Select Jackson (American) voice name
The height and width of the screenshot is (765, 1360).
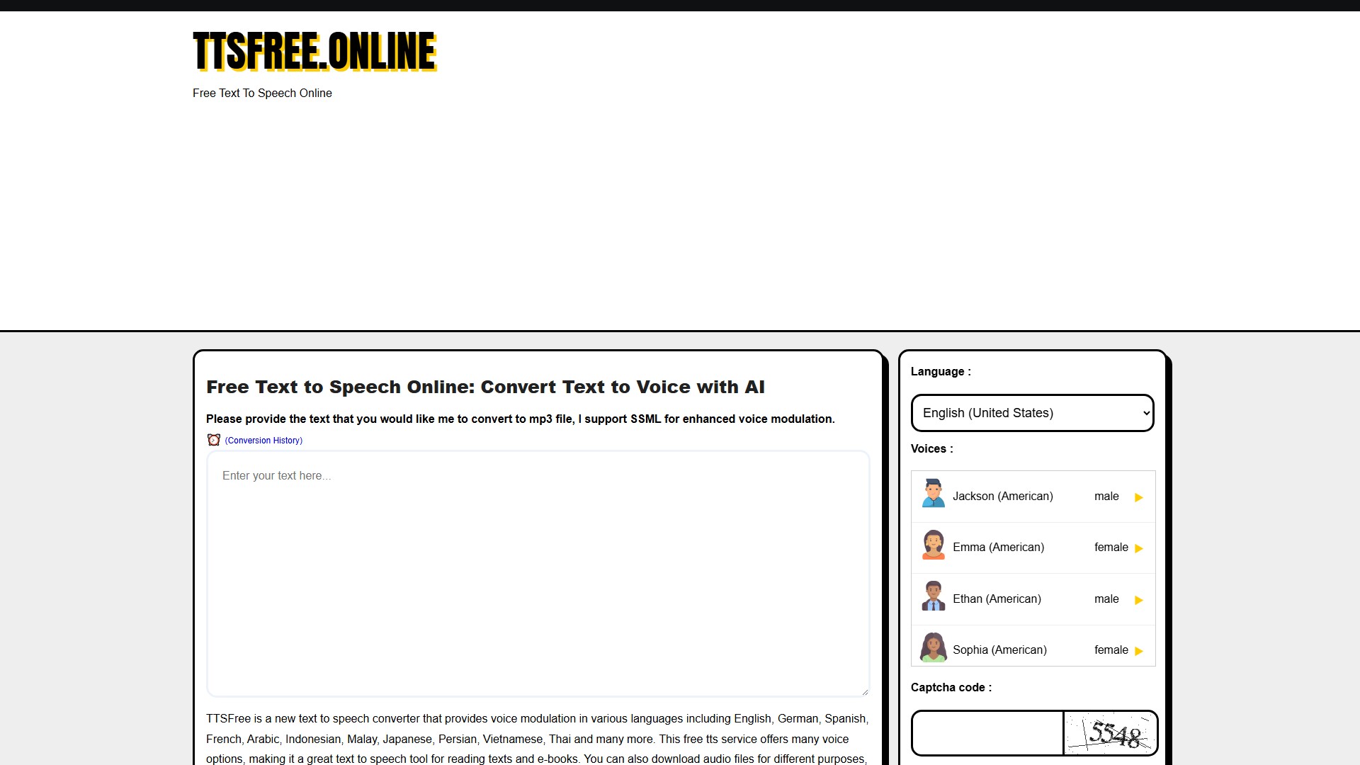point(1002,497)
